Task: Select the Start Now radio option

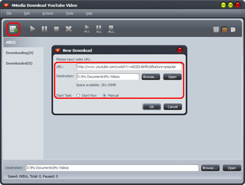Action: (78, 96)
